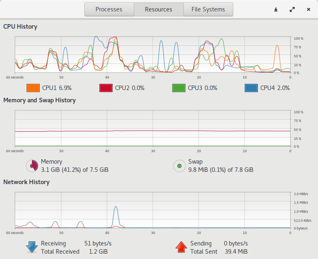318x259 pixels.
Task: Change the CPU3 green color swatch
Action: click(x=179, y=88)
